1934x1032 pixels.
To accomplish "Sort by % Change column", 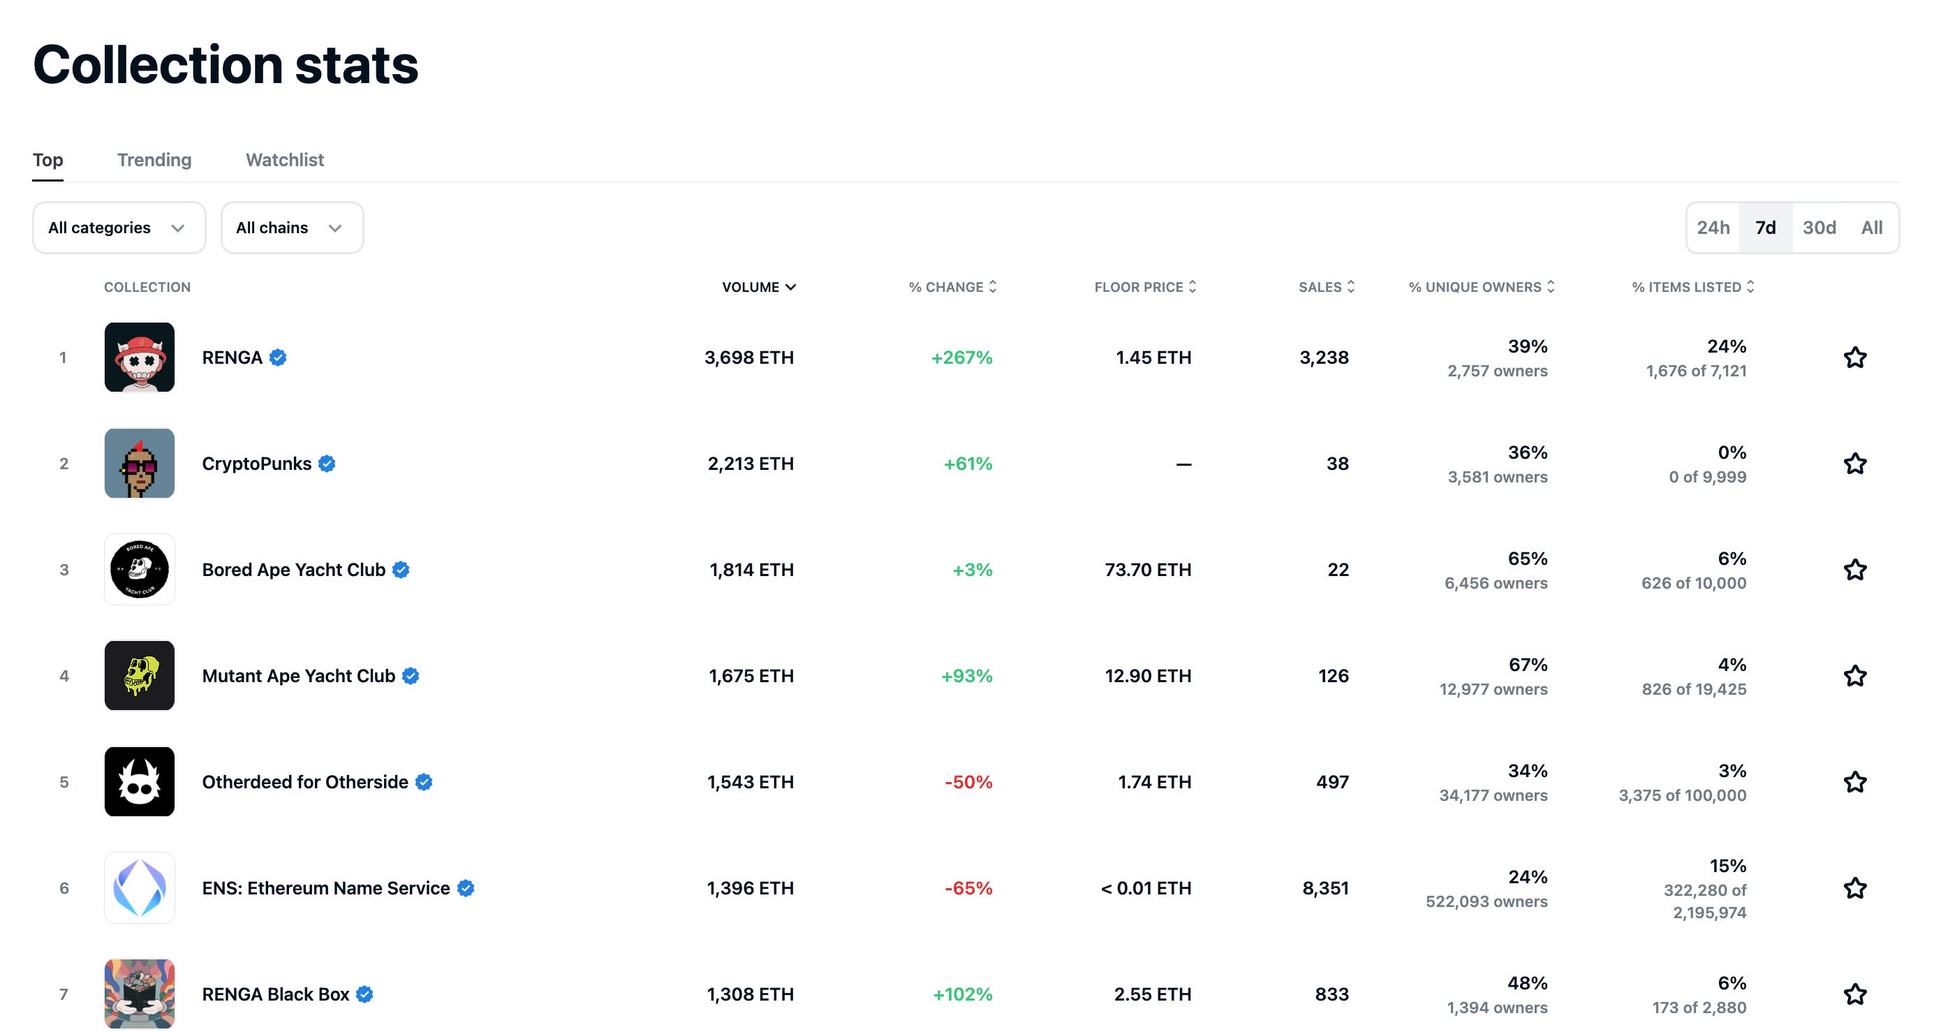I will [x=952, y=287].
